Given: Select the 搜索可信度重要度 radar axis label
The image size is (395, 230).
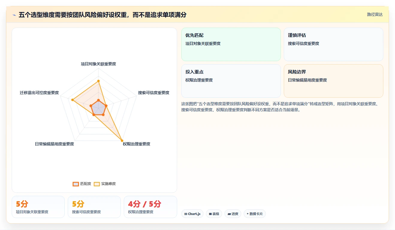Looking at the screenshot, I should point(154,93).
